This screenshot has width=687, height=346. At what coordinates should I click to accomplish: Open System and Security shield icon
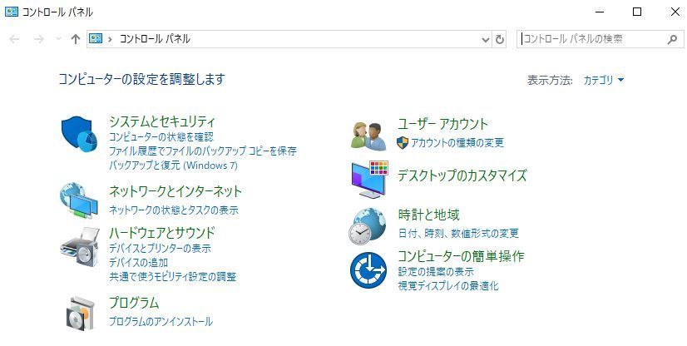79,134
